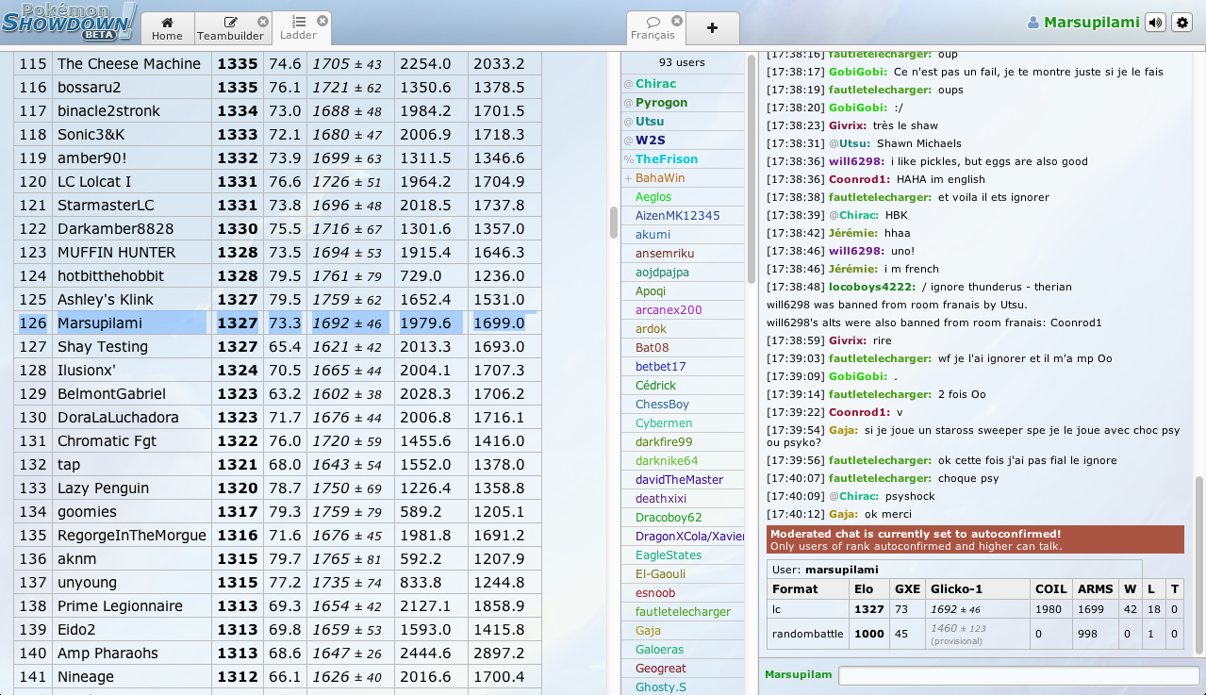1206x695 pixels.
Task: Select The Cheese Machine ladder row
Action: point(277,64)
